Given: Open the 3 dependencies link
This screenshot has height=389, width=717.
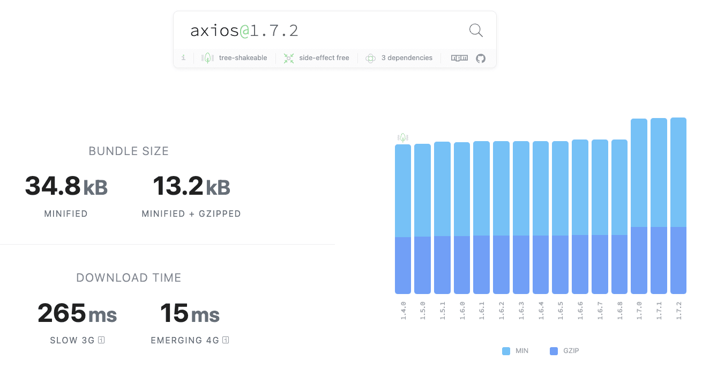Looking at the screenshot, I should [x=407, y=58].
